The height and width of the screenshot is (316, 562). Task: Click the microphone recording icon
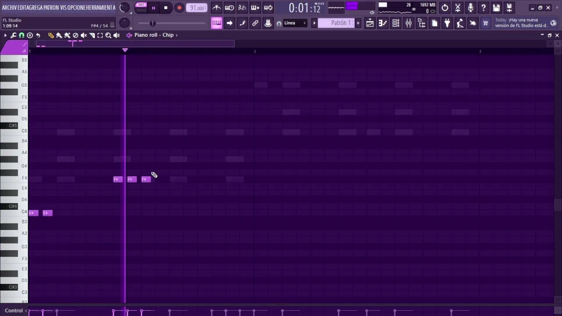tap(471, 7)
